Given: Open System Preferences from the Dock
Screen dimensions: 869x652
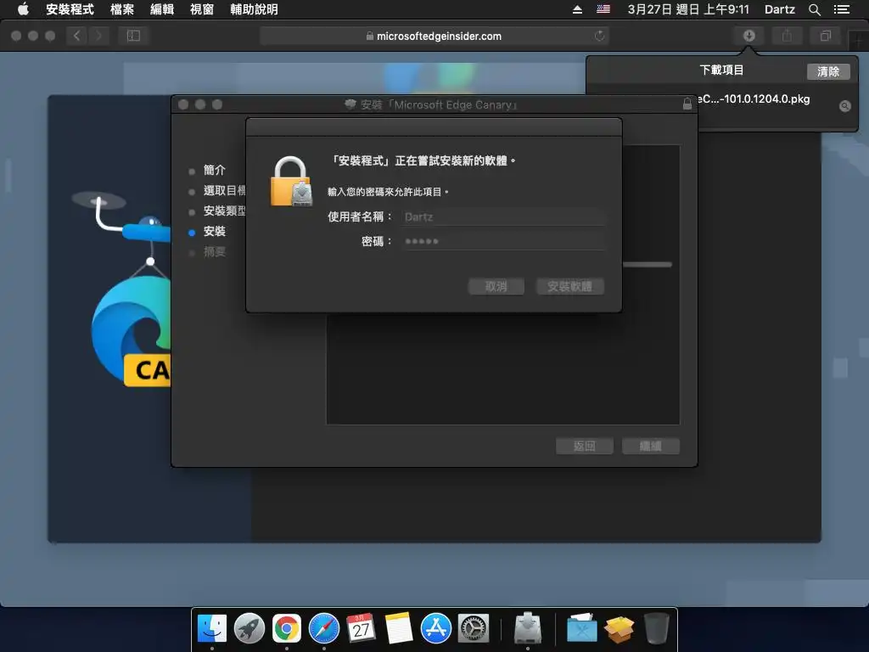Looking at the screenshot, I should [x=474, y=629].
